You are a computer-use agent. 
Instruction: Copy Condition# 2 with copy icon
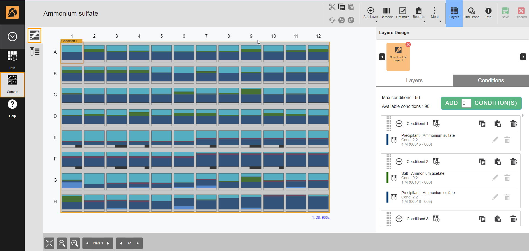click(482, 162)
